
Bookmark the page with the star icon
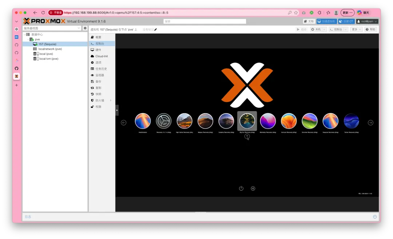tap(296, 12)
